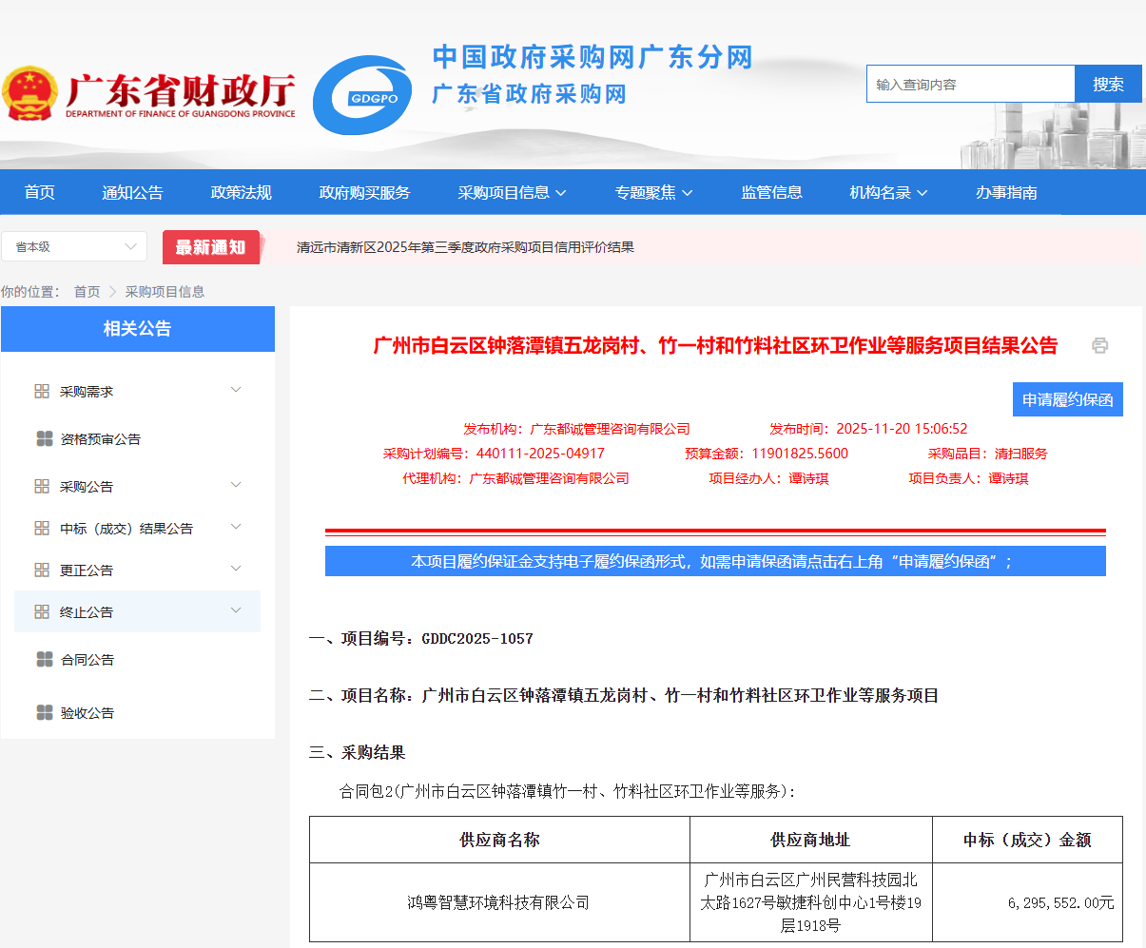Click grid icon beside 采购公告
Viewport: 1146px width, 948px height.
coord(42,486)
